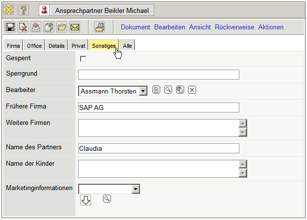Screen dimensions: 307x220
Task: Switch to the Privat tab
Action: [78, 46]
